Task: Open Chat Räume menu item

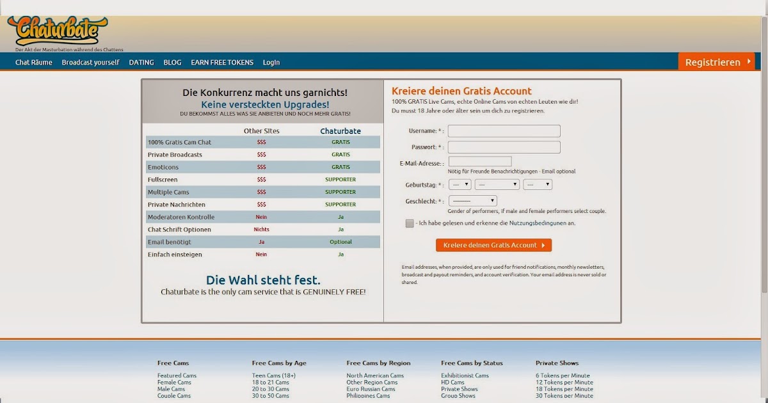Action: [34, 63]
